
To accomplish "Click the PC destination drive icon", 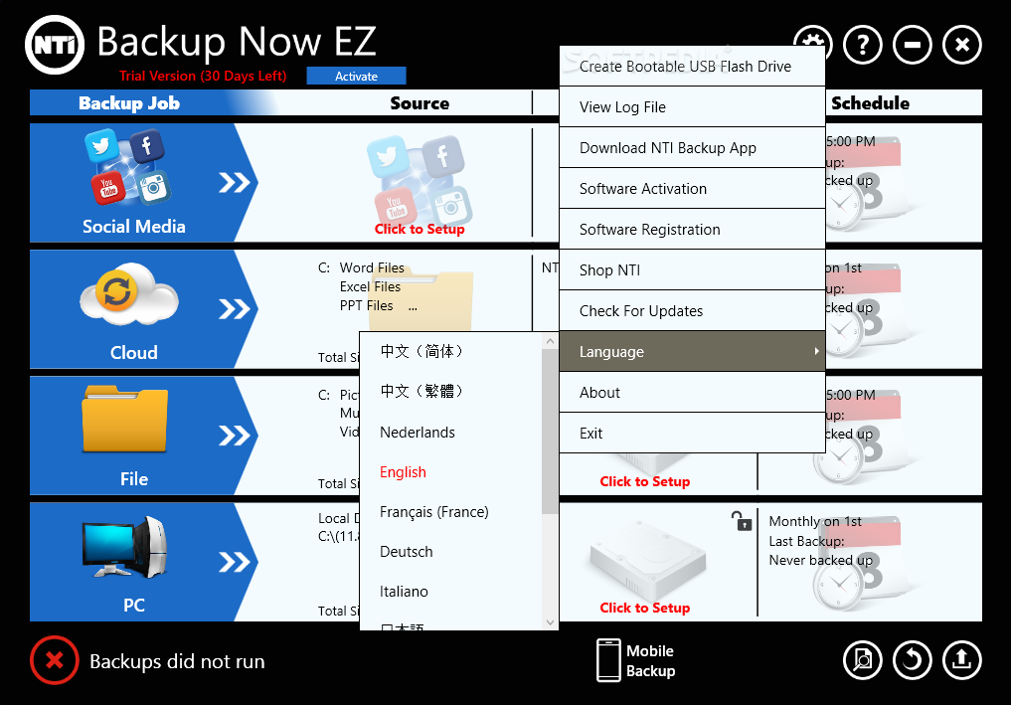I will pos(647,563).
